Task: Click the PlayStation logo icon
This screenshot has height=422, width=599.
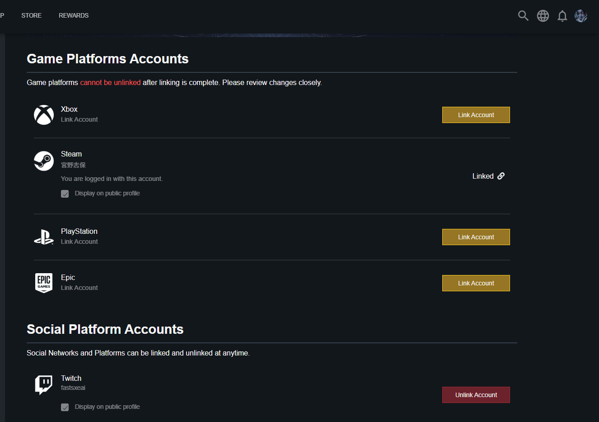Action: 44,237
